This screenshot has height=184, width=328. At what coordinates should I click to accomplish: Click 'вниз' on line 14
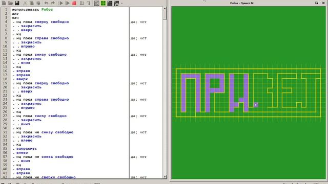25,62
